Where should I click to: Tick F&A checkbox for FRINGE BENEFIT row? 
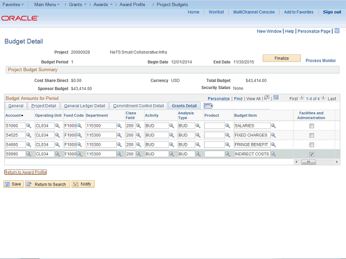[311, 145]
